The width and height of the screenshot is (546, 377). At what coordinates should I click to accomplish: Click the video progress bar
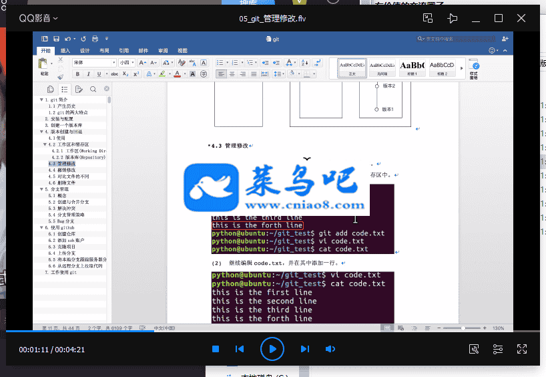point(267,331)
